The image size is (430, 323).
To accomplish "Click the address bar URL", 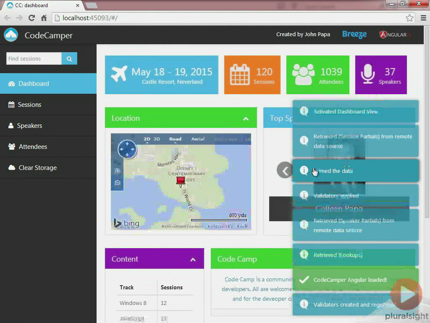I will (x=90, y=18).
